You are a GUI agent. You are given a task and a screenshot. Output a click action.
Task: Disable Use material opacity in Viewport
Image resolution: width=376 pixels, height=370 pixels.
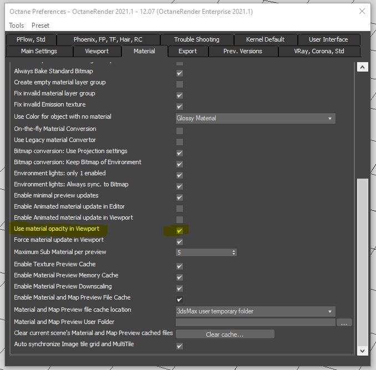[180, 230]
